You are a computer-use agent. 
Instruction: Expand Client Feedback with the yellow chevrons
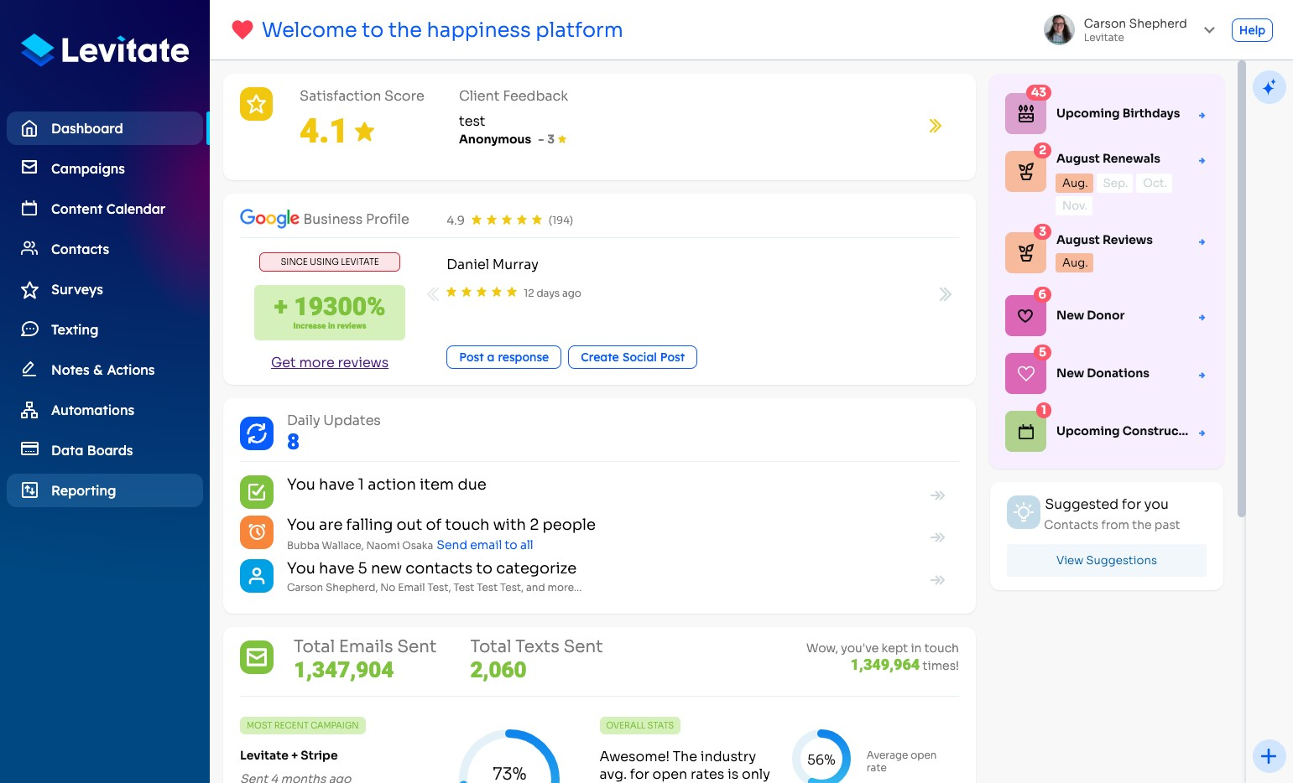pos(936,126)
